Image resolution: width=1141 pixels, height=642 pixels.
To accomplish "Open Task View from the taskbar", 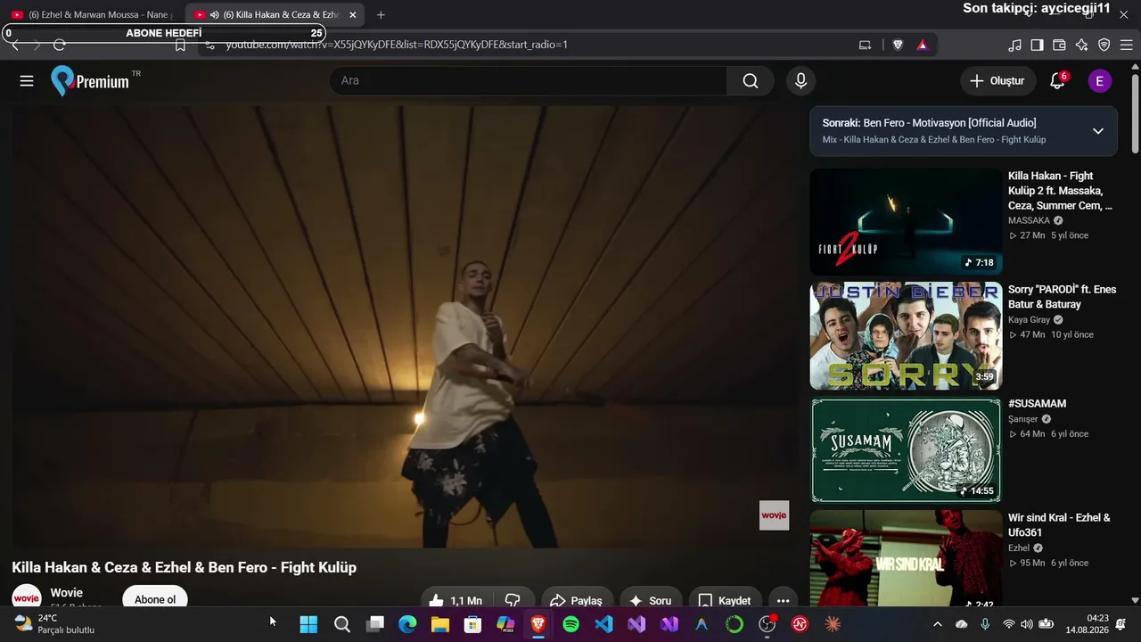I will coord(374,624).
